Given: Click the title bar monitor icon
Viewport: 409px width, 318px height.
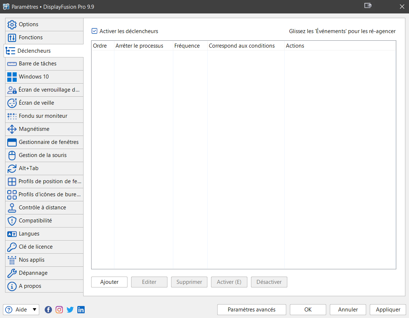Looking at the screenshot, I should click(368, 5).
